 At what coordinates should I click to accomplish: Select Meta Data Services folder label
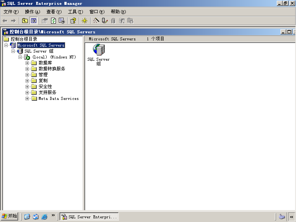pyautogui.click(x=58, y=98)
